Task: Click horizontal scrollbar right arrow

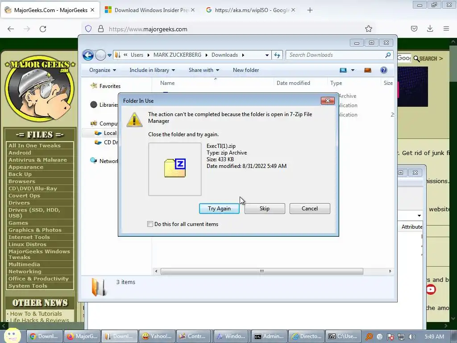Action: (390, 271)
